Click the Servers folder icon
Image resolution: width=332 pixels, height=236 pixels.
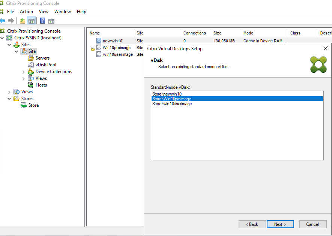31,58
